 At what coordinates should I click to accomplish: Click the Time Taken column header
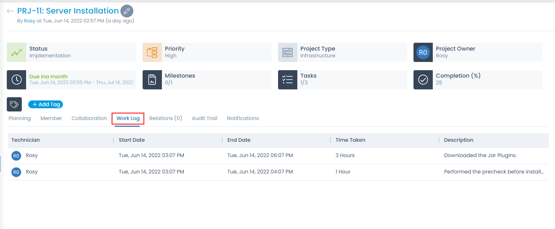[x=350, y=140]
